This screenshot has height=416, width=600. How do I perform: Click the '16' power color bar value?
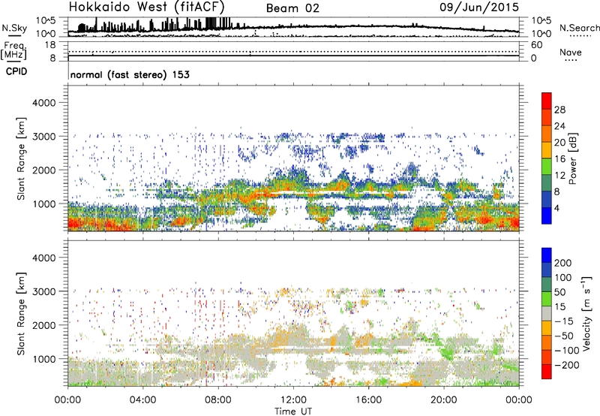click(x=559, y=159)
